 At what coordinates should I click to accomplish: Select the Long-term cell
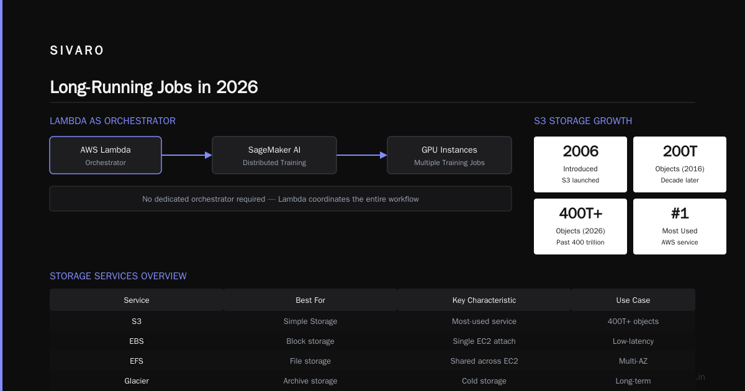point(633,381)
